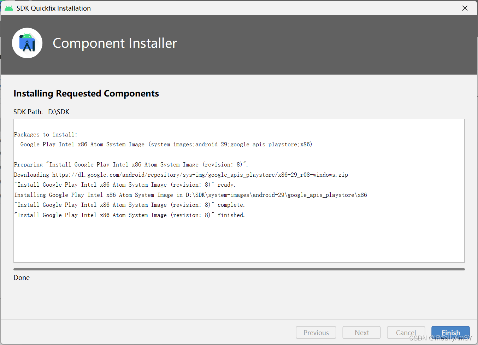This screenshot has width=478, height=345.
Task: Click the empty area of the log output box
Action: [x=239, y=240]
